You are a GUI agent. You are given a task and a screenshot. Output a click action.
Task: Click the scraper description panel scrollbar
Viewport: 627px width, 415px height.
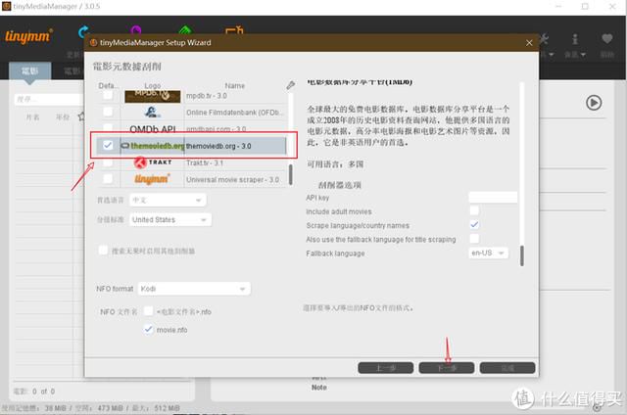point(522,255)
